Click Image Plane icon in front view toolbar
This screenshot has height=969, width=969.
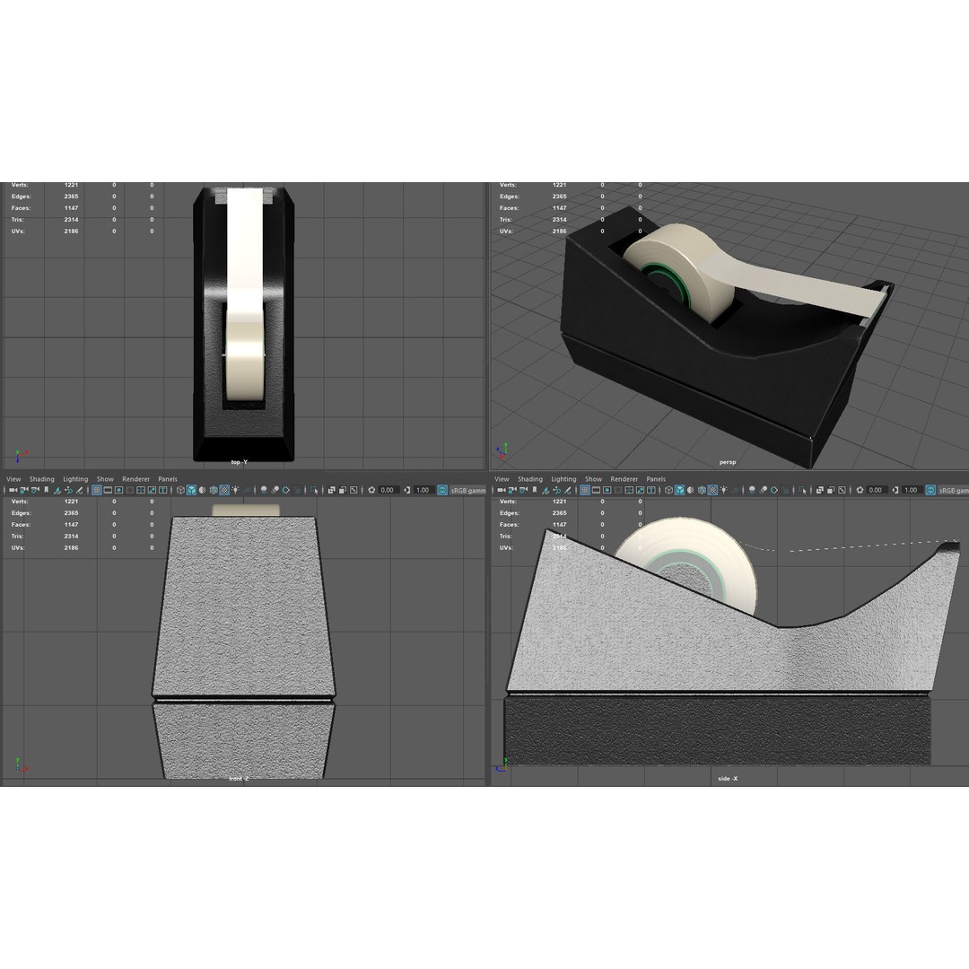(x=57, y=490)
